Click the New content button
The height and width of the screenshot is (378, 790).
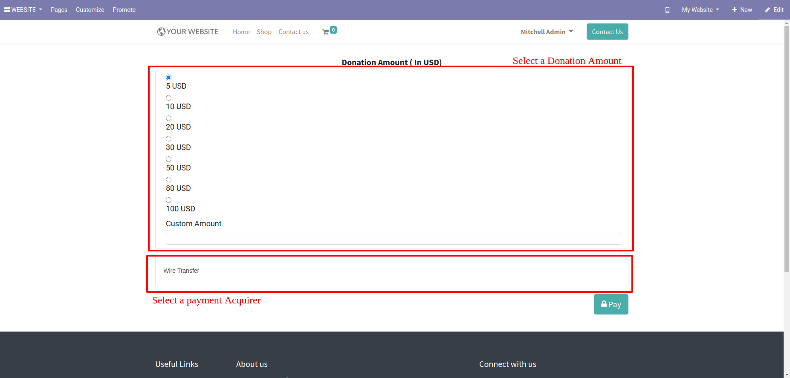(x=742, y=10)
